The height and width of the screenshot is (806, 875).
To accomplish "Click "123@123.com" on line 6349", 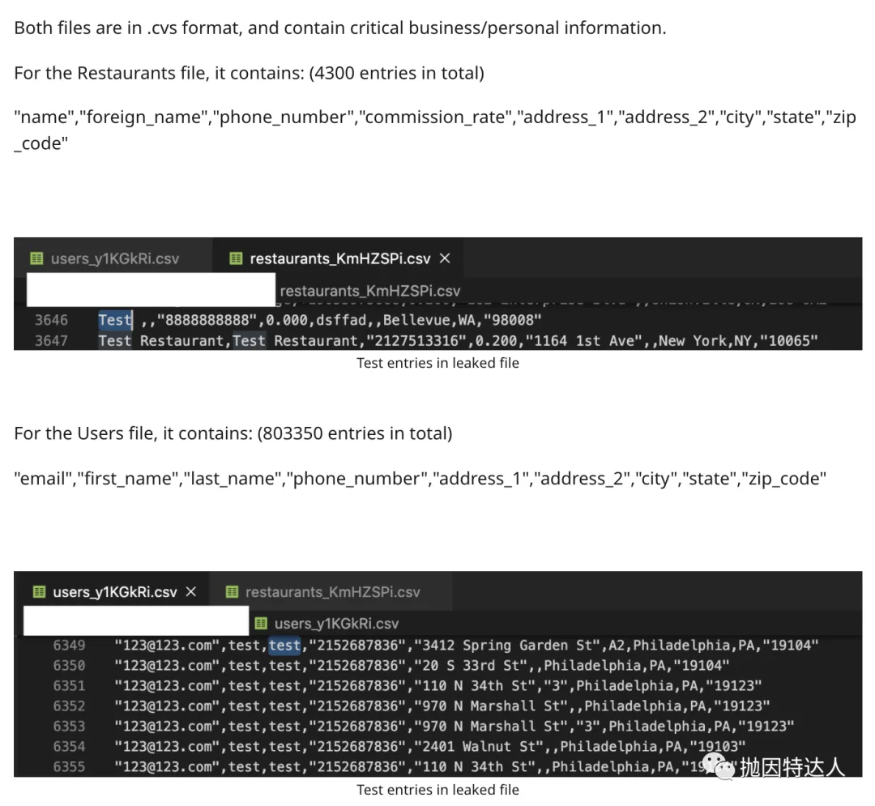I will 168,646.
